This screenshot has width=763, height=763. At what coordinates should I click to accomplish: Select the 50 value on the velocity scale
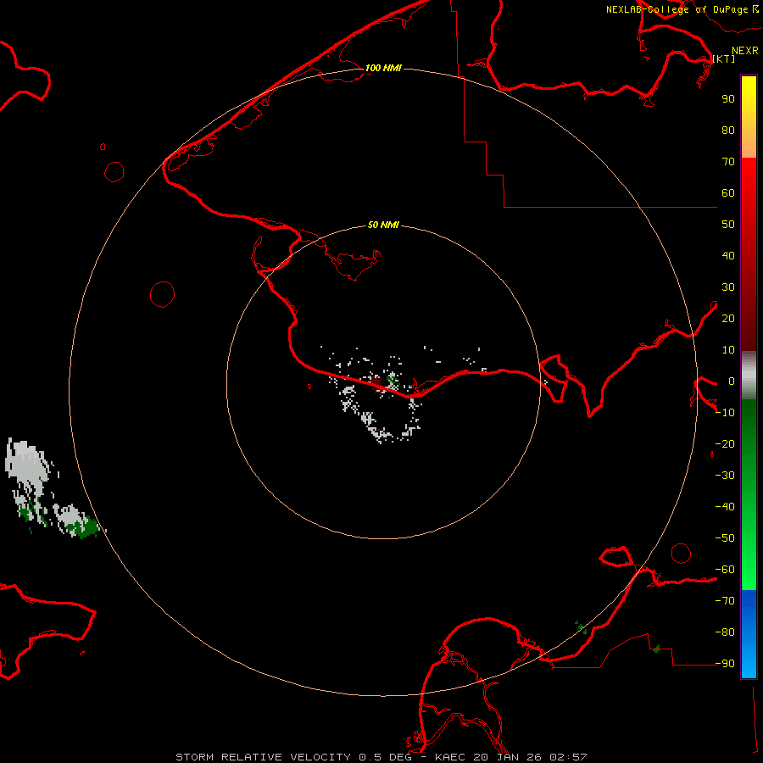(x=728, y=225)
